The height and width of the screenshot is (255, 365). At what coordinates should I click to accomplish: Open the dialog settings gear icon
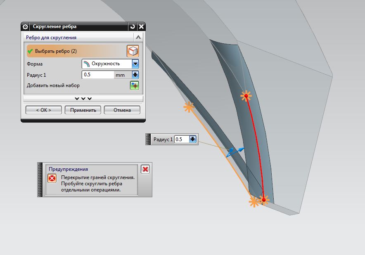click(x=25, y=27)
